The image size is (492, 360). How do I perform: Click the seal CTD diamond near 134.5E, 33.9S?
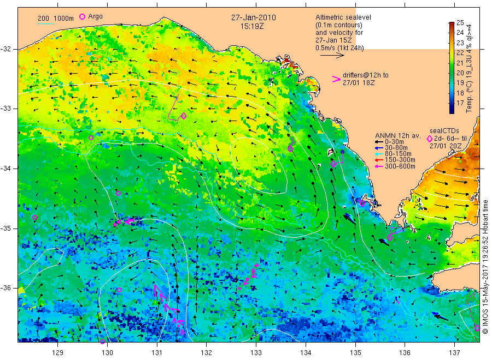[333, 164]
